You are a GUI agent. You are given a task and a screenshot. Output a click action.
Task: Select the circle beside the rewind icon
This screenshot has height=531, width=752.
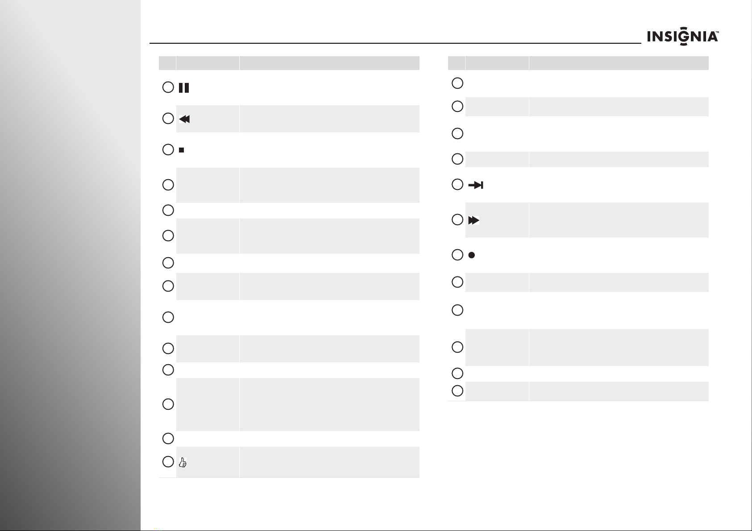(x=168, y=119)
